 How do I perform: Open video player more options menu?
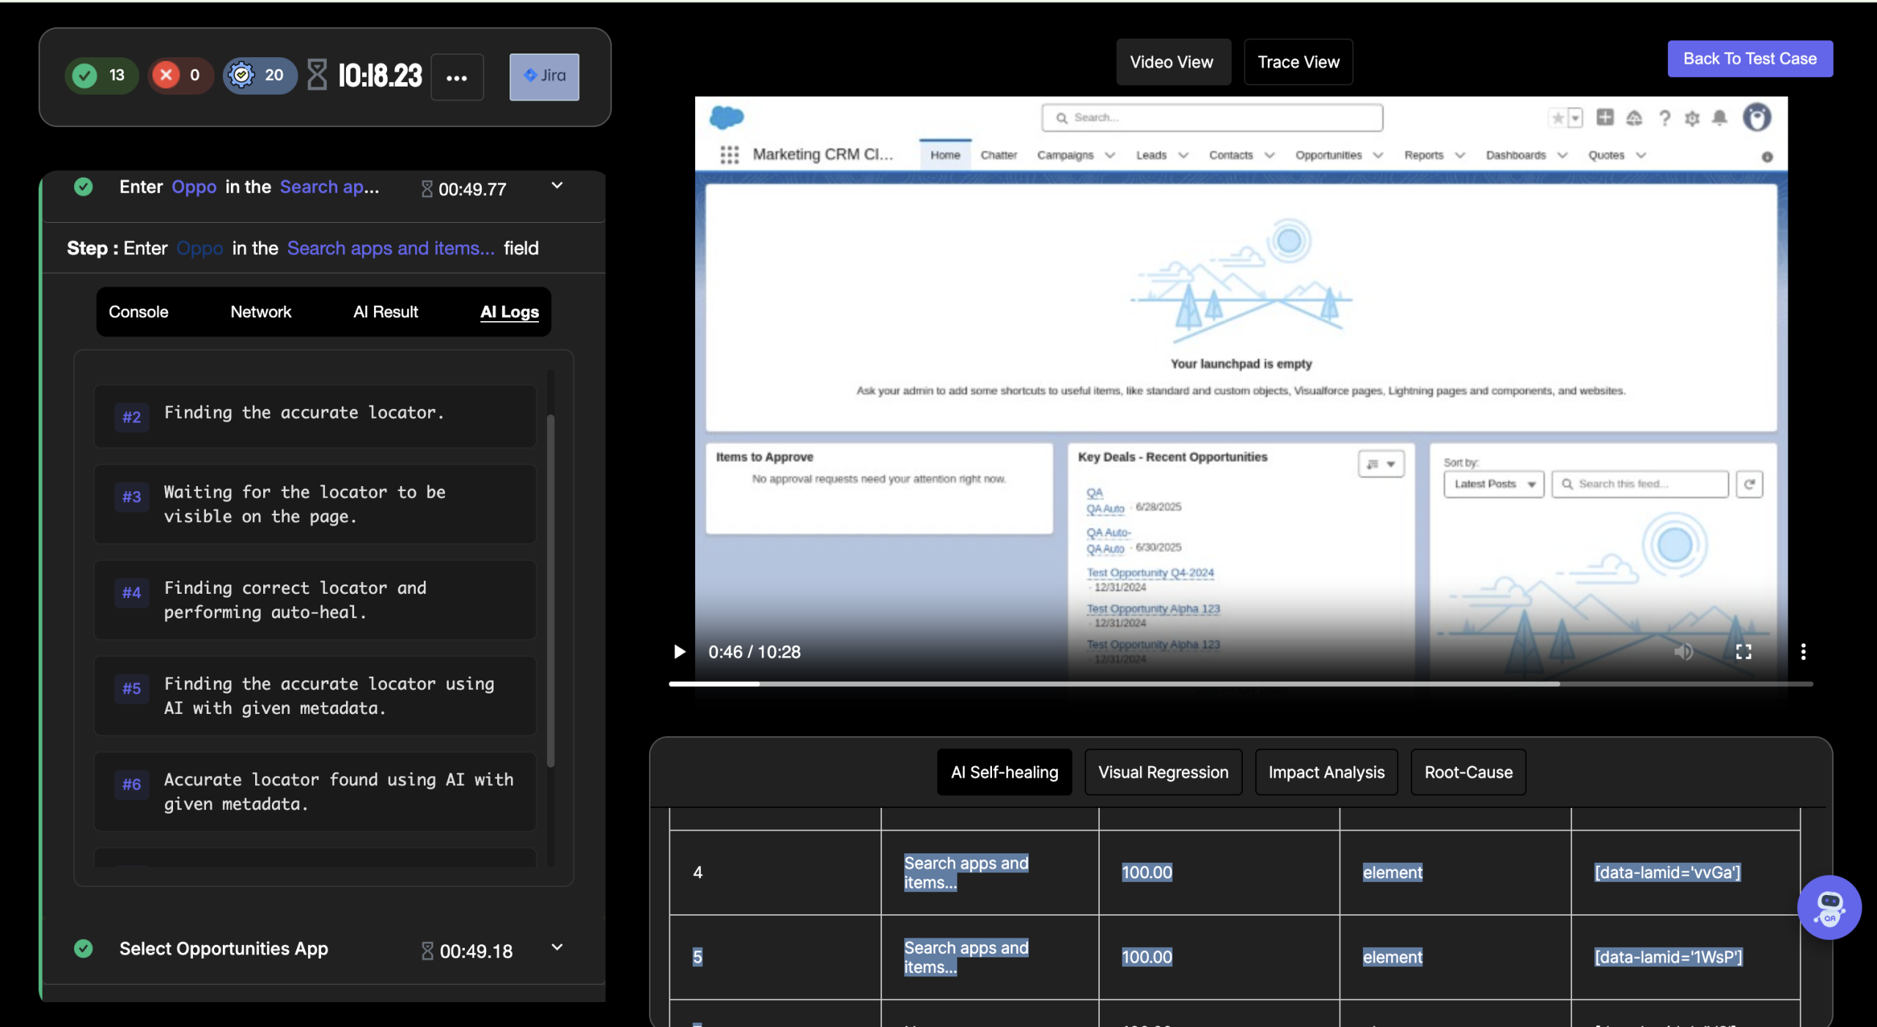coord(1803,652)
